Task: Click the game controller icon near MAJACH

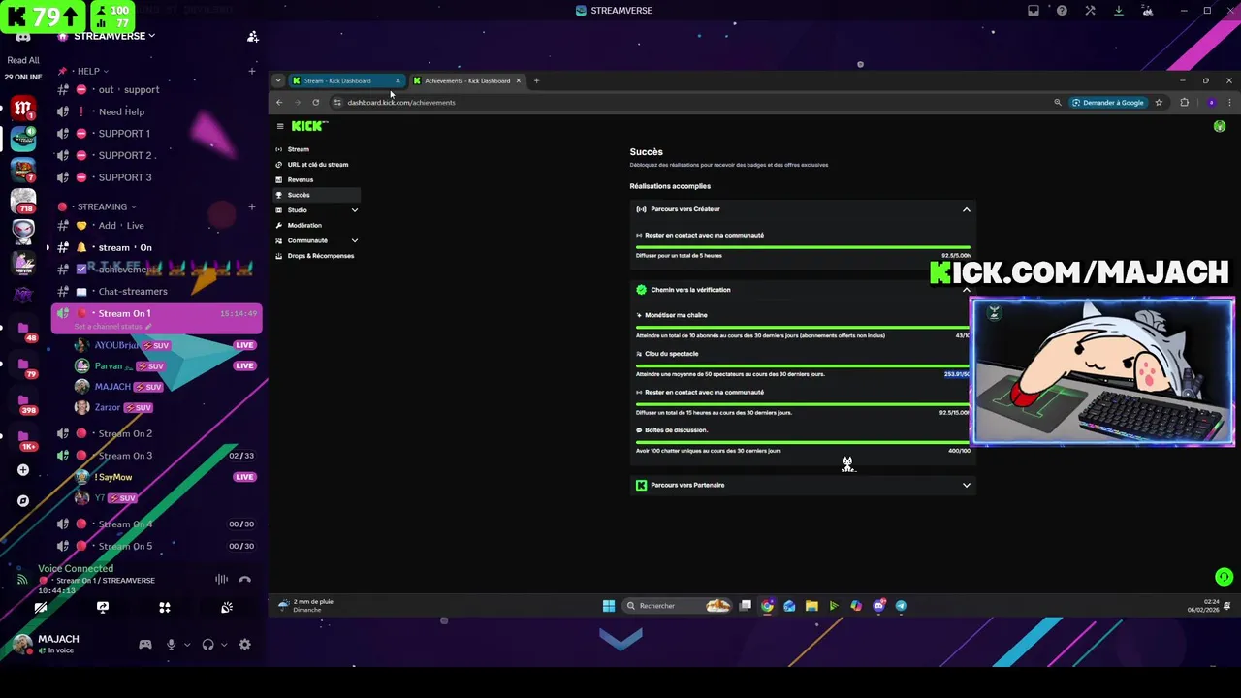Action: tap(145, 645)
